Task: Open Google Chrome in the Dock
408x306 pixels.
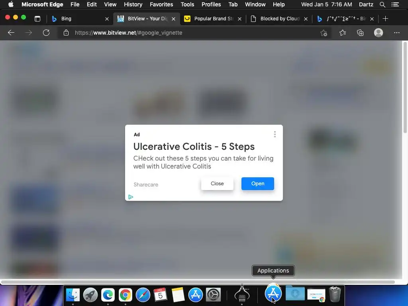Action: pyautogui.click(x=125, y=295)
